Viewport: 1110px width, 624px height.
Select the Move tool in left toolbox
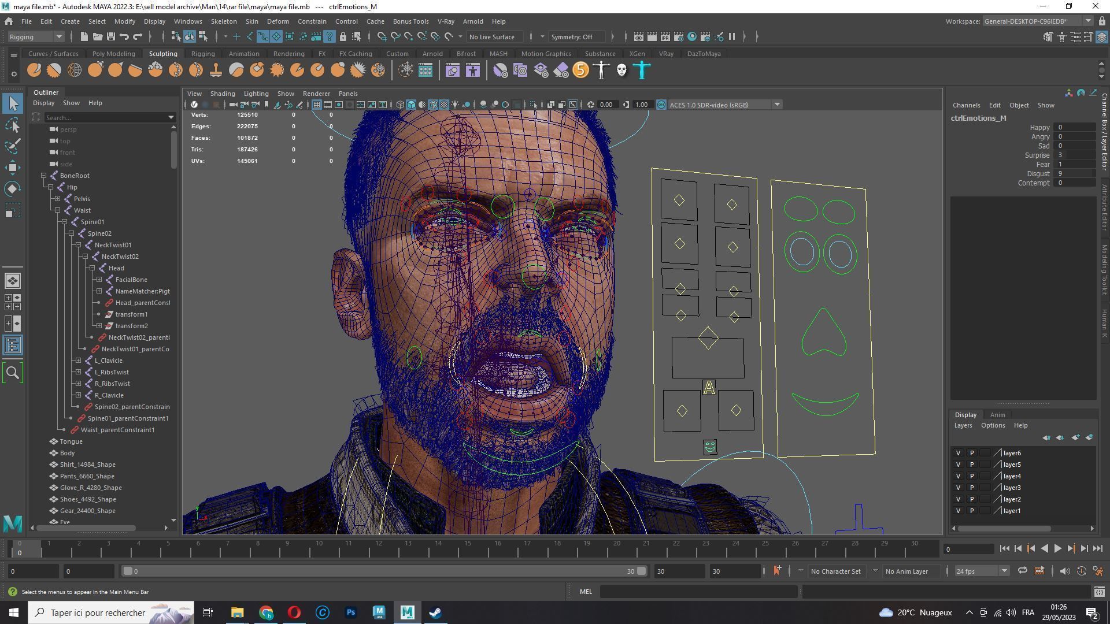point(13,168)
